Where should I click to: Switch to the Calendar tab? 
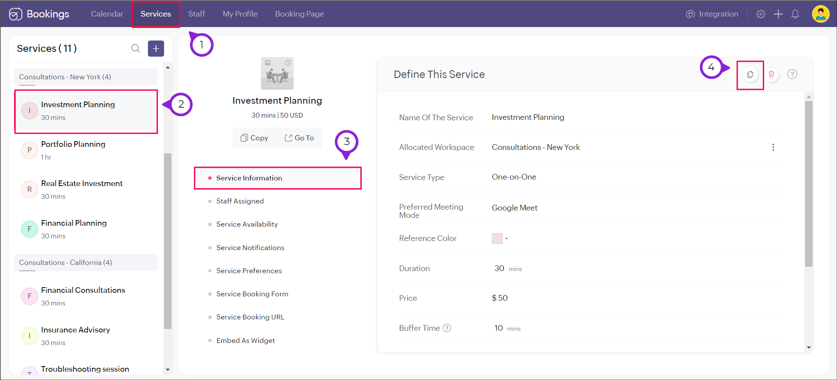pyautogui.click(x=107, y=14)
